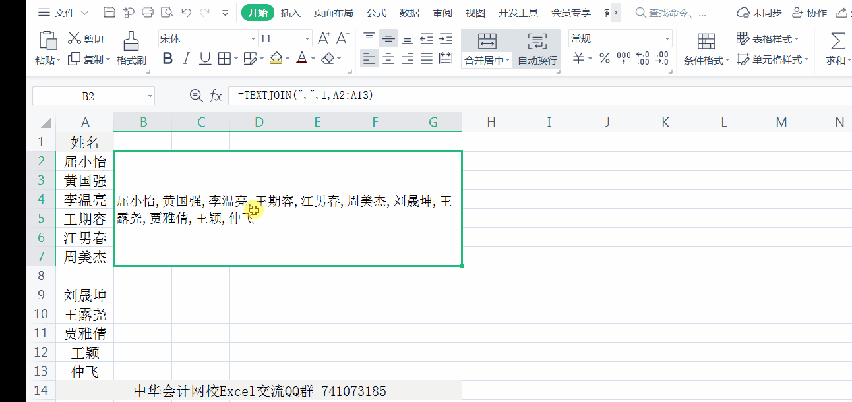This screenshot has height=402, width=852.
Task: Toggle right horizontal alignment
Action: point(408,59)
